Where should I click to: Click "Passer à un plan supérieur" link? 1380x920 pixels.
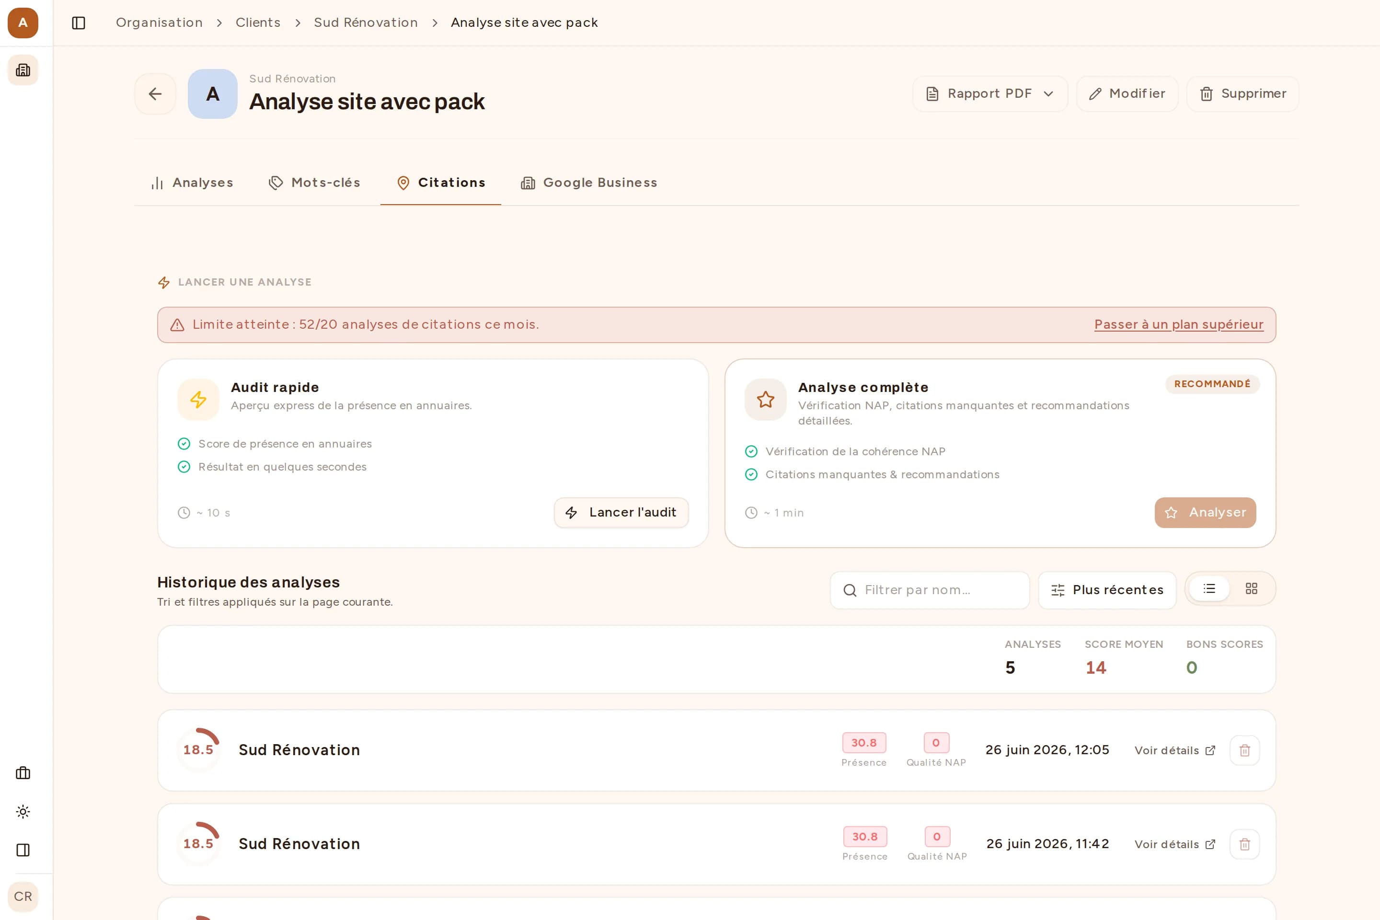1179,324
